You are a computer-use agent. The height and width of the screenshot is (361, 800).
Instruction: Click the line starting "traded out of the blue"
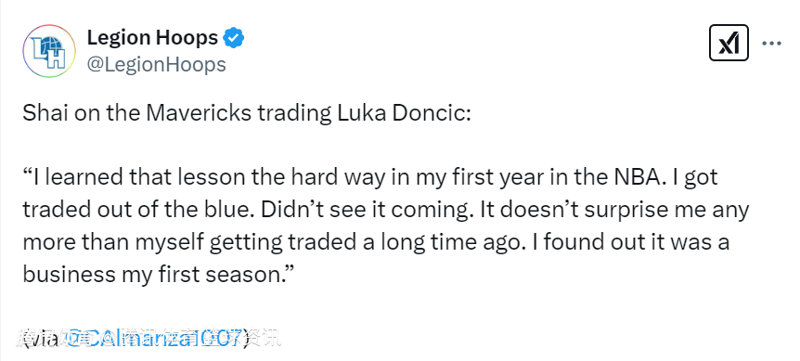click(385, 210)
